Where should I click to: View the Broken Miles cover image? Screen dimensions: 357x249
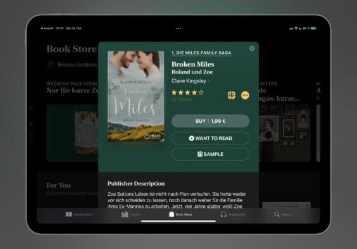point(135,96)
